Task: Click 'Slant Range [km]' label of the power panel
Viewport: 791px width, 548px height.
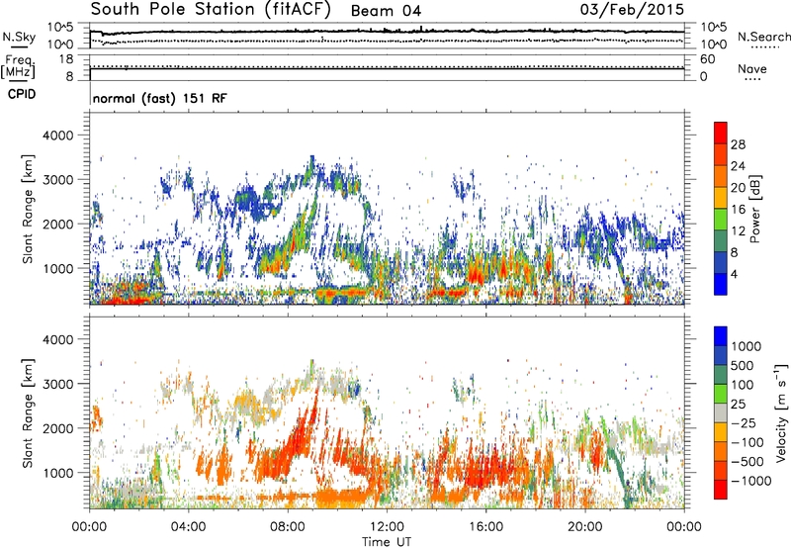Action: click(x=28, y=209)
